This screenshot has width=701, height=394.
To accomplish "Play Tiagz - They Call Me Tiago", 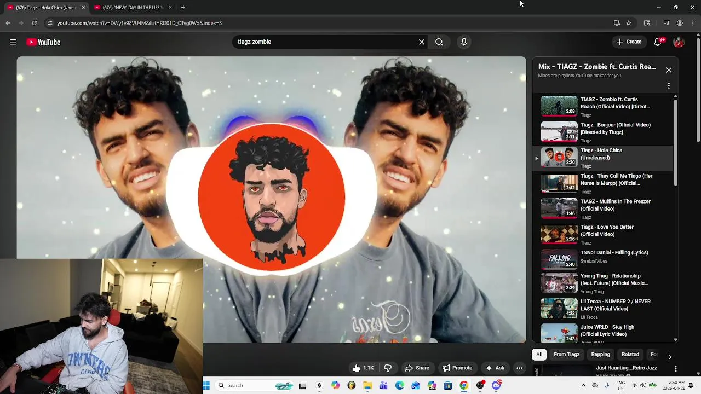I will (602, 183).
